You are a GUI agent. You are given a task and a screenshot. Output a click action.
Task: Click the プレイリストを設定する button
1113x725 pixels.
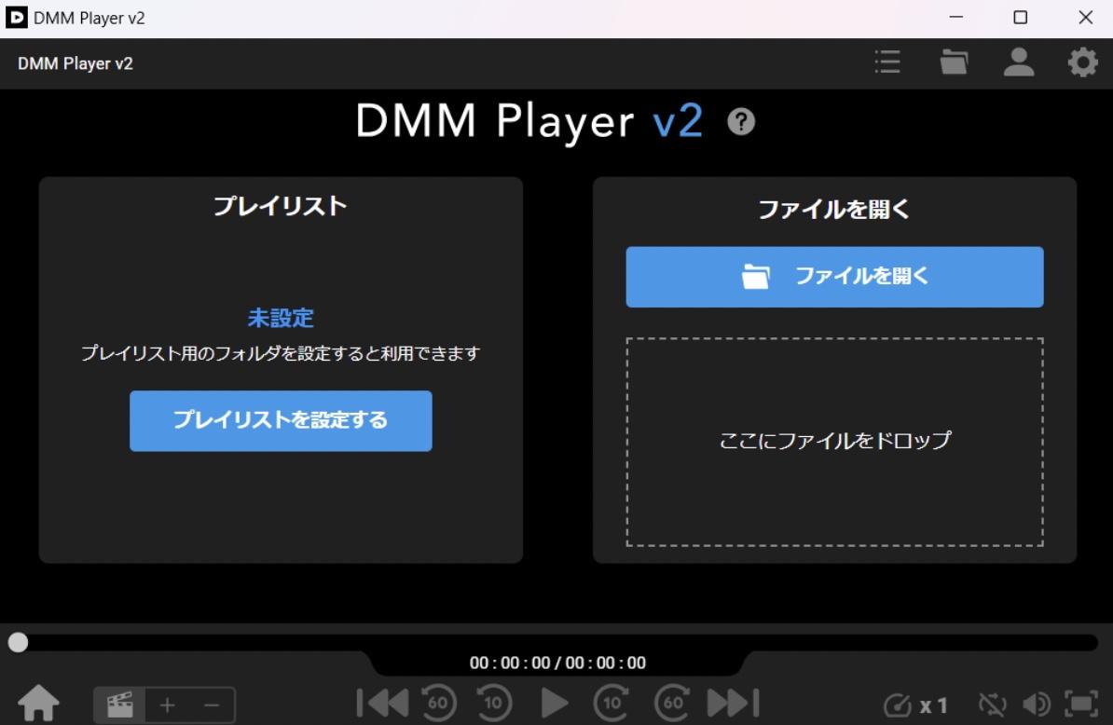(281, 420)
